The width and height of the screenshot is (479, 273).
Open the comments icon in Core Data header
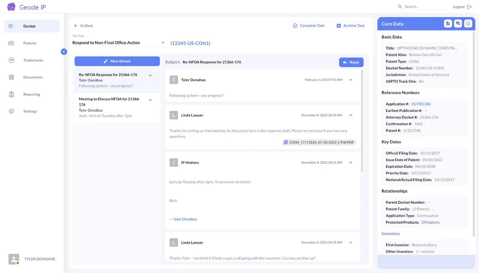[458, 23]
